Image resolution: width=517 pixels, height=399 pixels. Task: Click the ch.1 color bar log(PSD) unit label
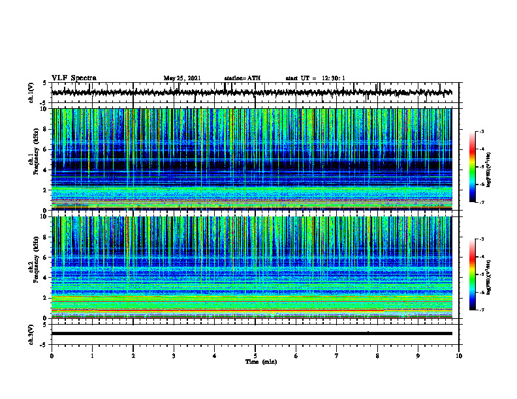tap(488, 170)
